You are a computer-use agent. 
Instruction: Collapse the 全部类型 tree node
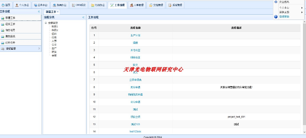[x=46, y=23]
